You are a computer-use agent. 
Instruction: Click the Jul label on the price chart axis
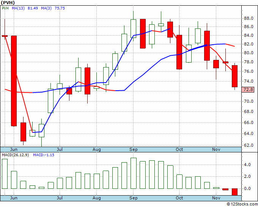click(60, 149)
